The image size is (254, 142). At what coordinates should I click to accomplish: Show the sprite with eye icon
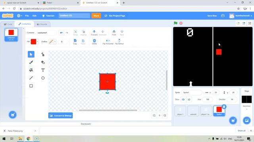183,99
